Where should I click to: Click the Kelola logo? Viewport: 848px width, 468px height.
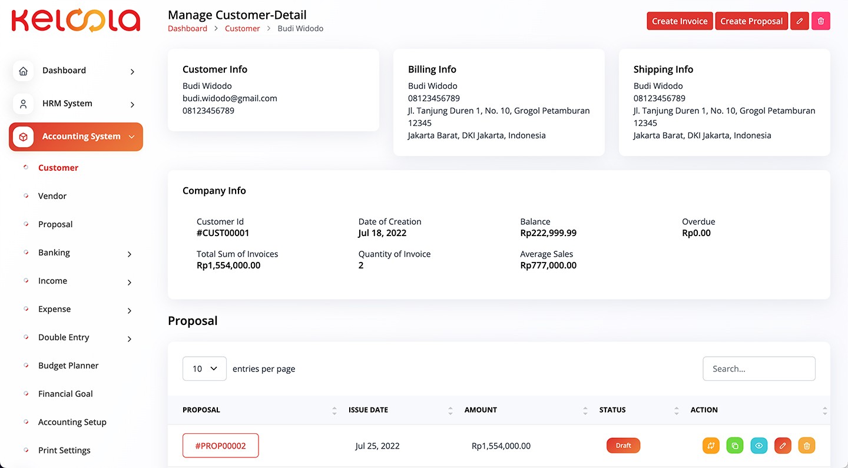pyautogui.click(x=75, y=20)
